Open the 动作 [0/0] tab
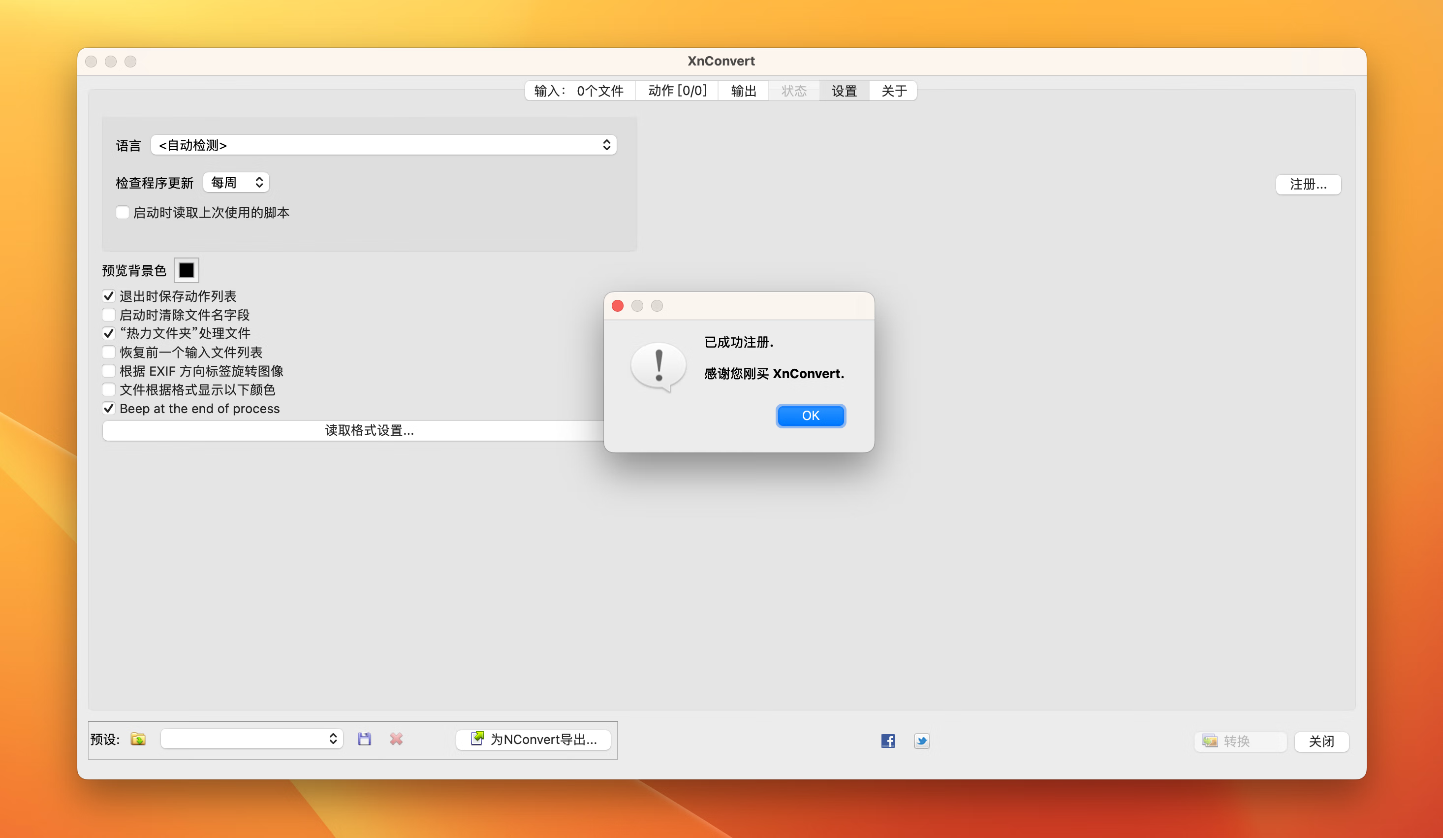Image resolution: width=1443 pixels, height=838 pixels. coord(677,91)
